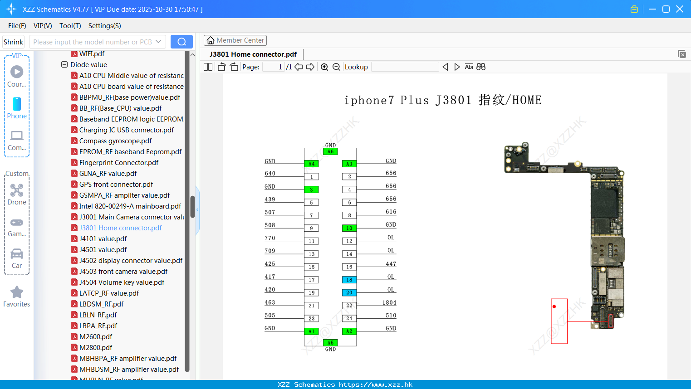Open J4101 value.pdf

pyautogui.click(x=103, y=238)
